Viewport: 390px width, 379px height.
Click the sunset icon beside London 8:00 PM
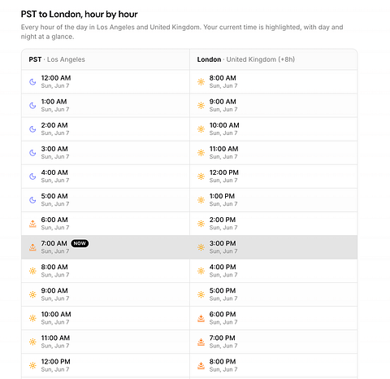click(201, 365)
